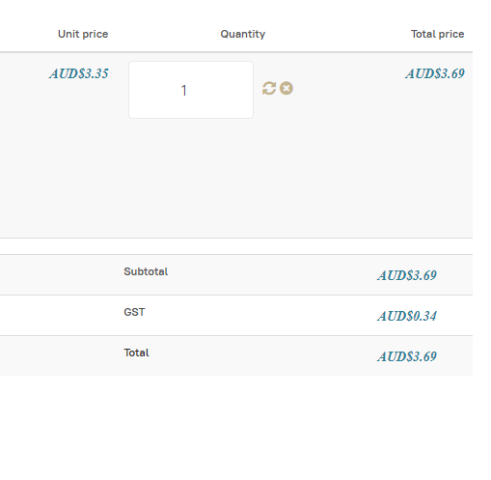
Task: Click empty space left of Subtotal label
Action: click(x=61, y=275)
